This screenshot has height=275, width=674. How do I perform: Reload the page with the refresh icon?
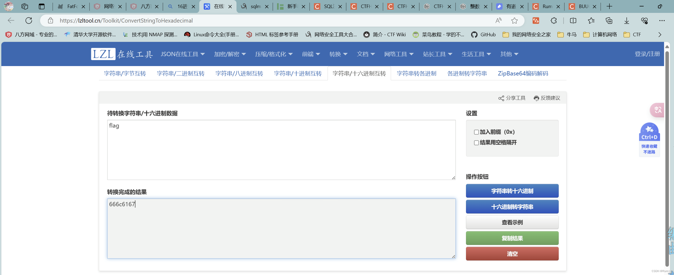coord(29,20)
